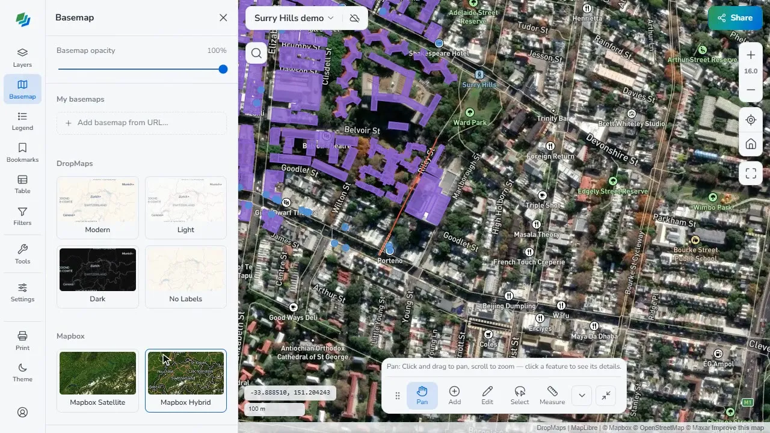Open the OpenStreetMap attribution link

pyautogui.click(x=659, y=428)
